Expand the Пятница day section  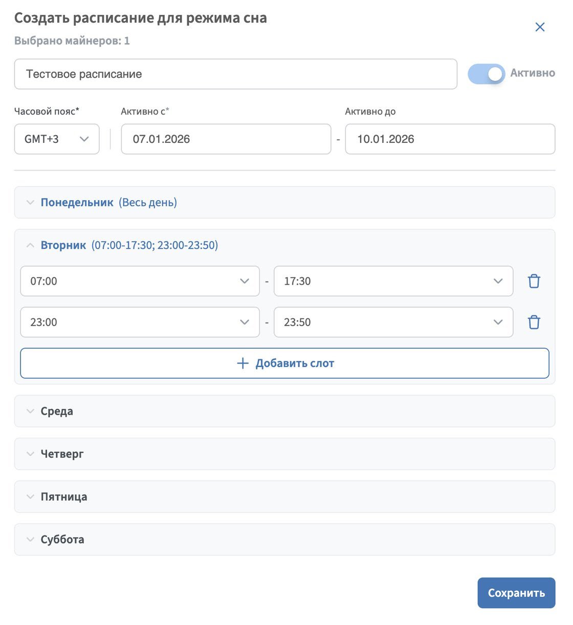click(64, 497)
